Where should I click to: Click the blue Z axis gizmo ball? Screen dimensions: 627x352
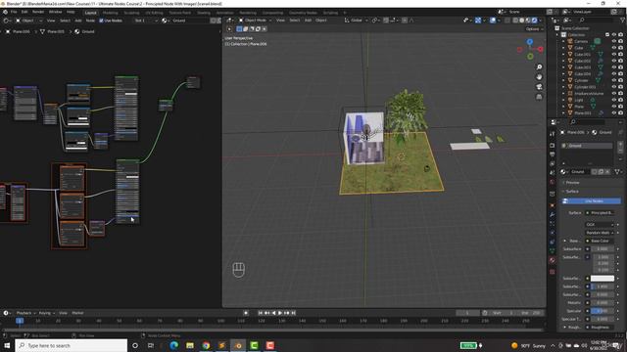pyautogui.click(x=530, y=42)
